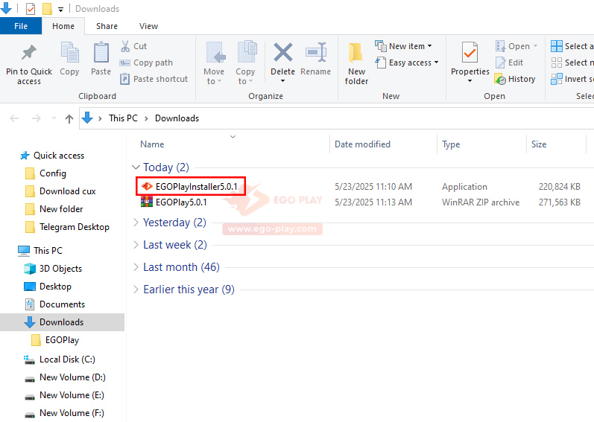The height and width of the screenshot is (422, 594).
Task: Sort files by Date modified column
Action: pos(362,144)
